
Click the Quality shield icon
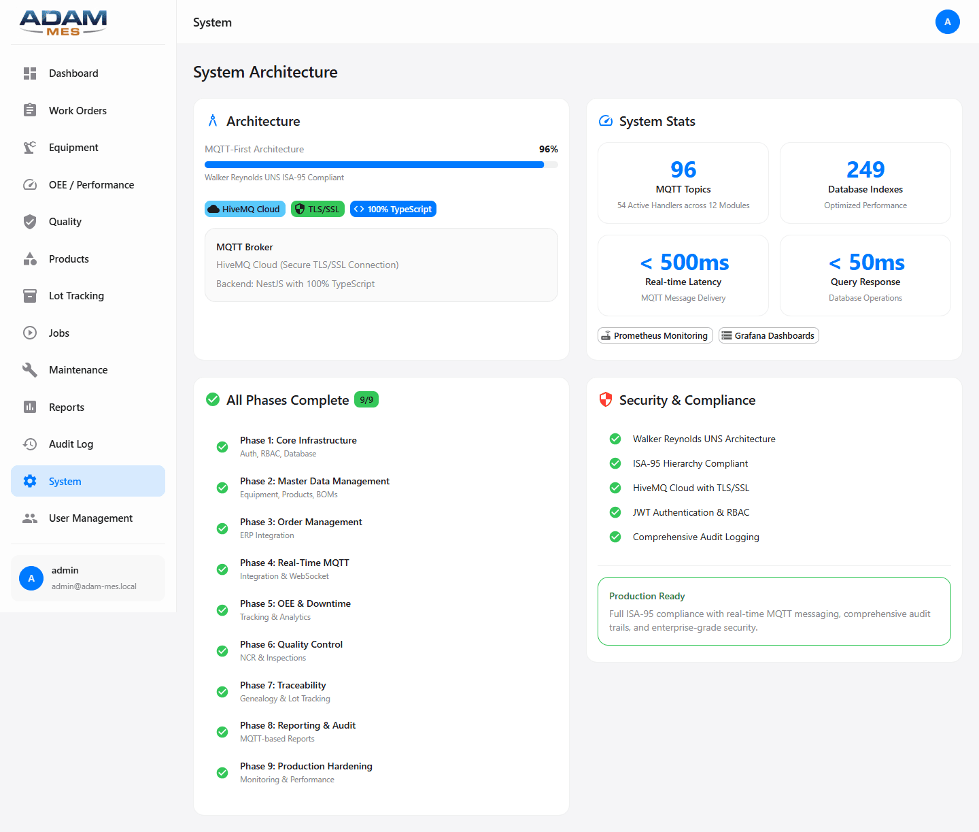(30, 221)
